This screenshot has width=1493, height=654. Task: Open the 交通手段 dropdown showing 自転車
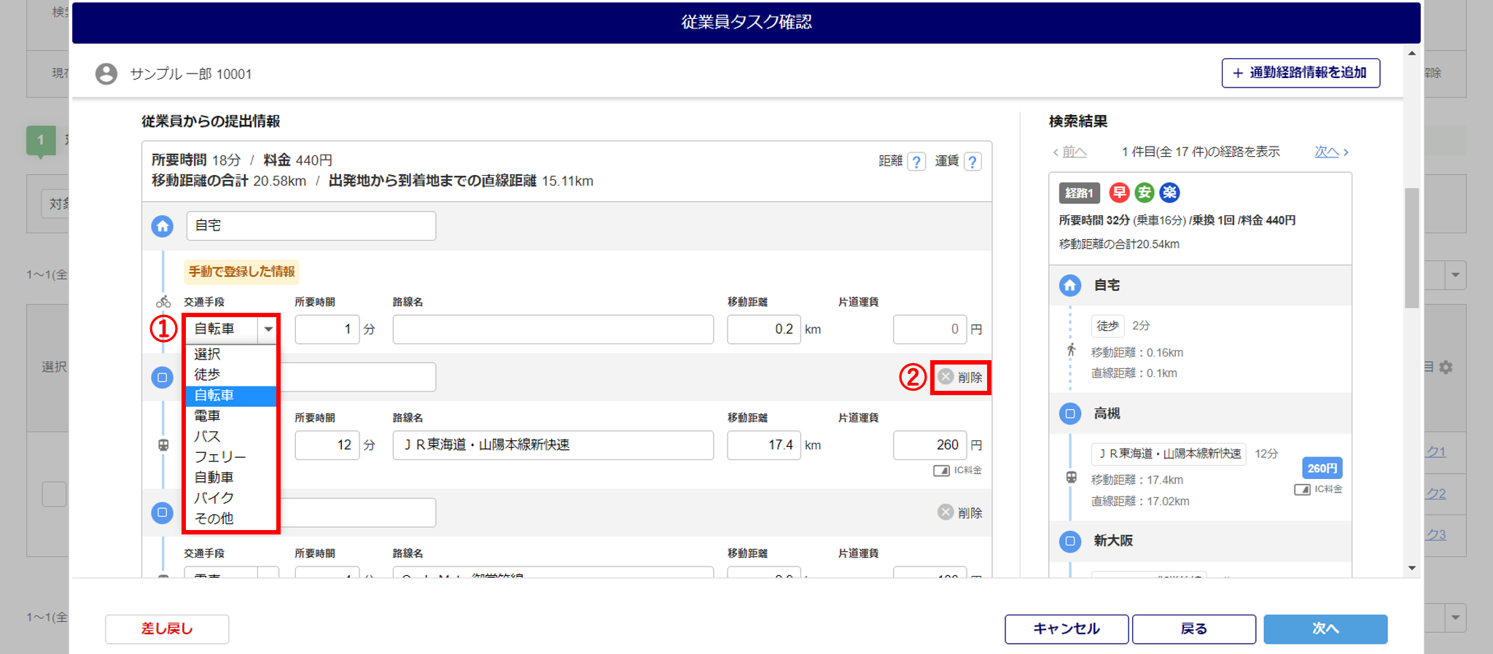pos(231,330)
